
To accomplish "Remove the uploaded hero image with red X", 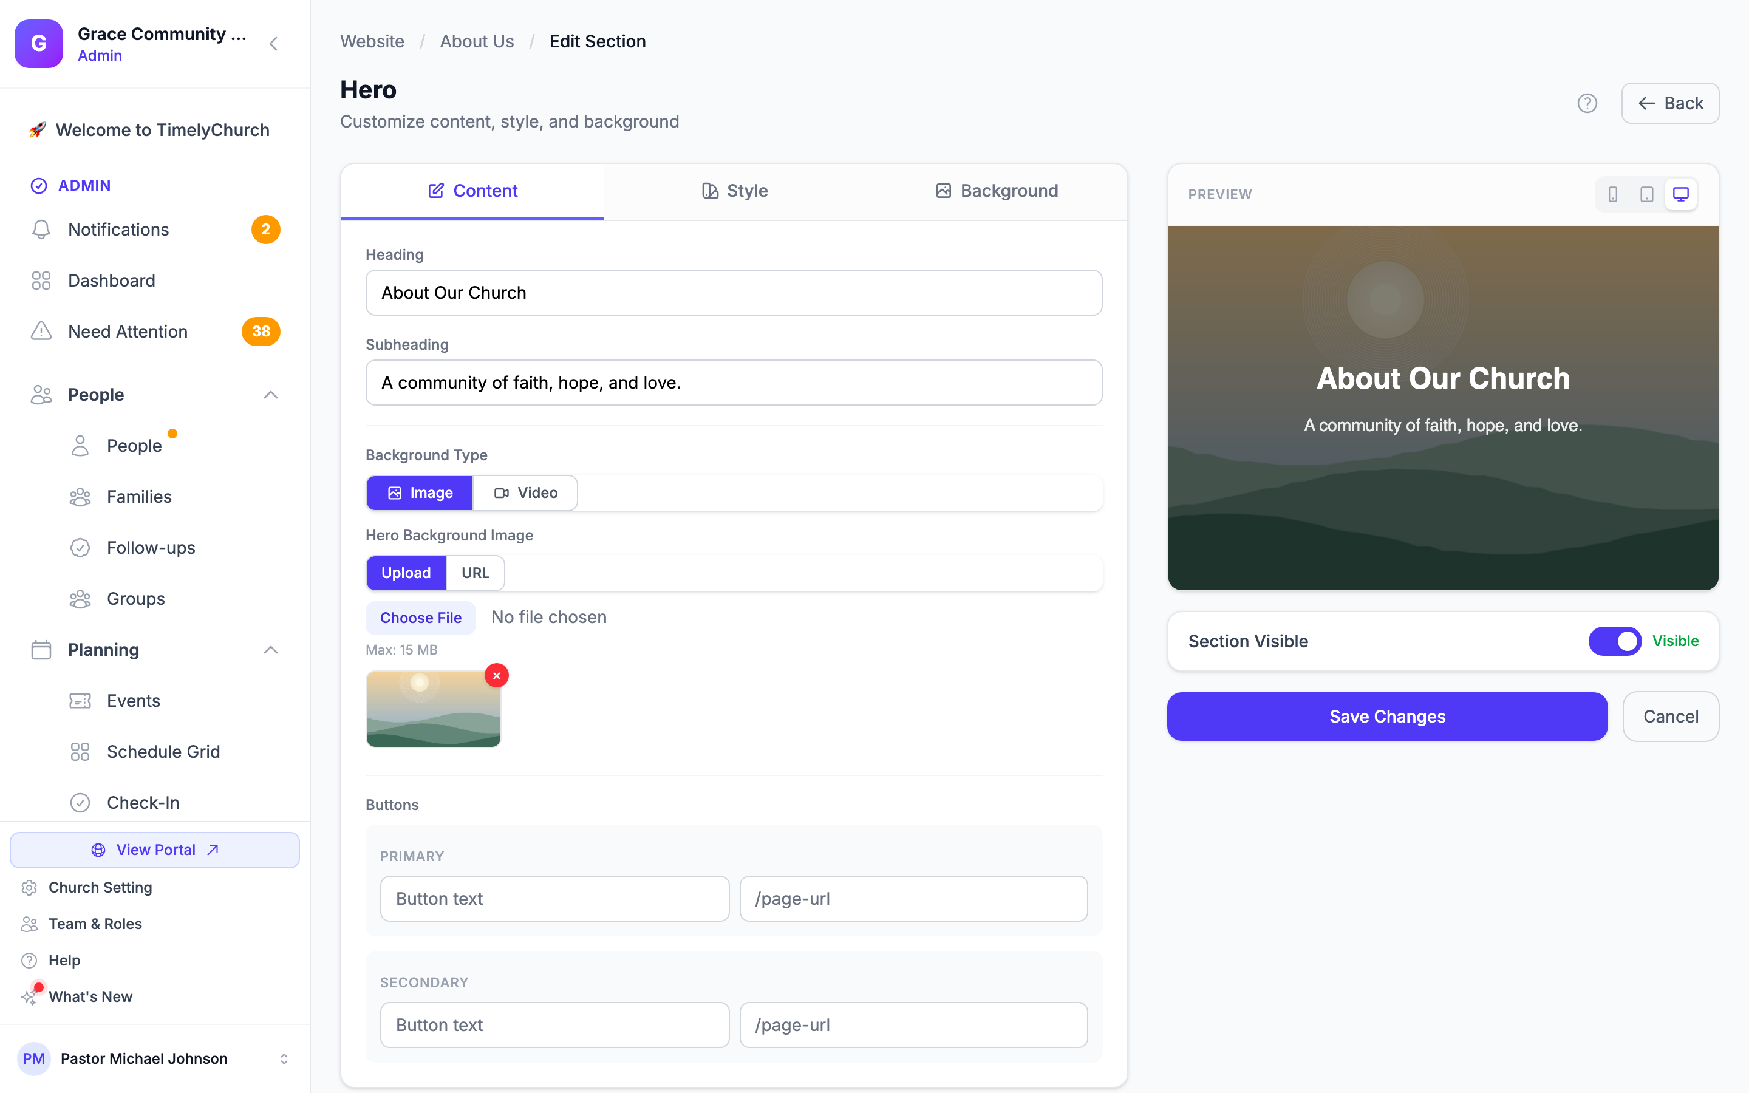I will coord(497,675).
